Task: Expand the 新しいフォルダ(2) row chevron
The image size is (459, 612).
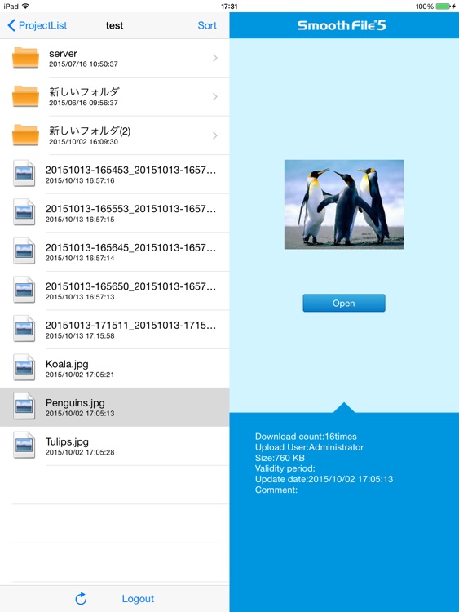Action: [215, 135]
